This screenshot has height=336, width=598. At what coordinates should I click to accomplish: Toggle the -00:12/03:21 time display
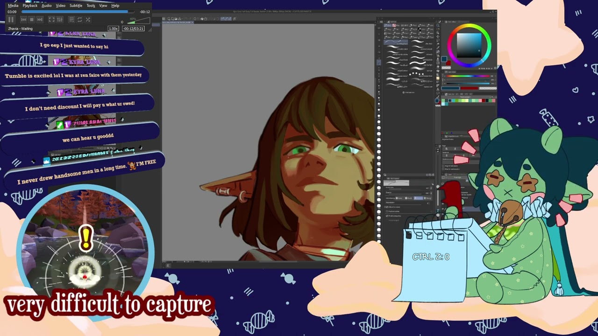133,28
